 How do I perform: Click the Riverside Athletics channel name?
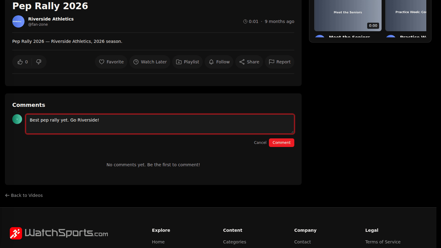click(51, 19)
